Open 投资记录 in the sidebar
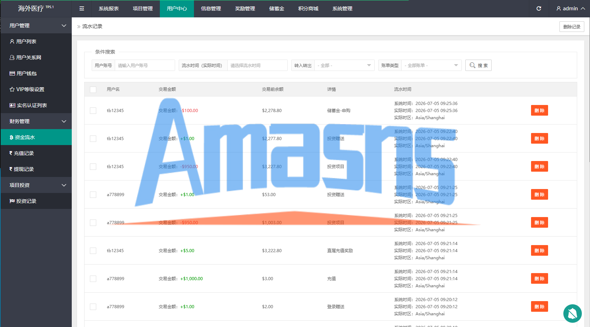590x327 pixels. 36,201
